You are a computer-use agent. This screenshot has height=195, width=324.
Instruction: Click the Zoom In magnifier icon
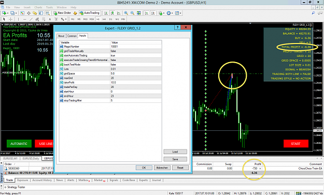point(126,13)
